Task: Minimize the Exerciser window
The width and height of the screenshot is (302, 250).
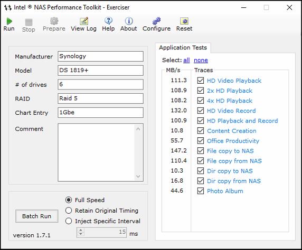Action: [243, 7]
